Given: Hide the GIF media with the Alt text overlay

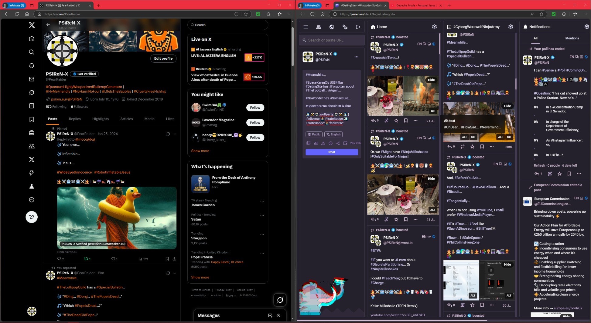Looking at the screenshot, I should point(507,106).
